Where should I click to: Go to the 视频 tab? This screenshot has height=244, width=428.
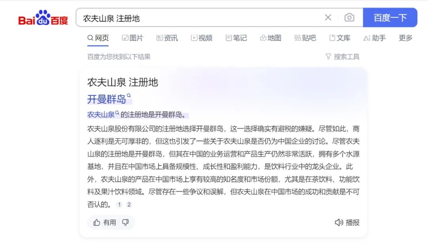point(201,38)
